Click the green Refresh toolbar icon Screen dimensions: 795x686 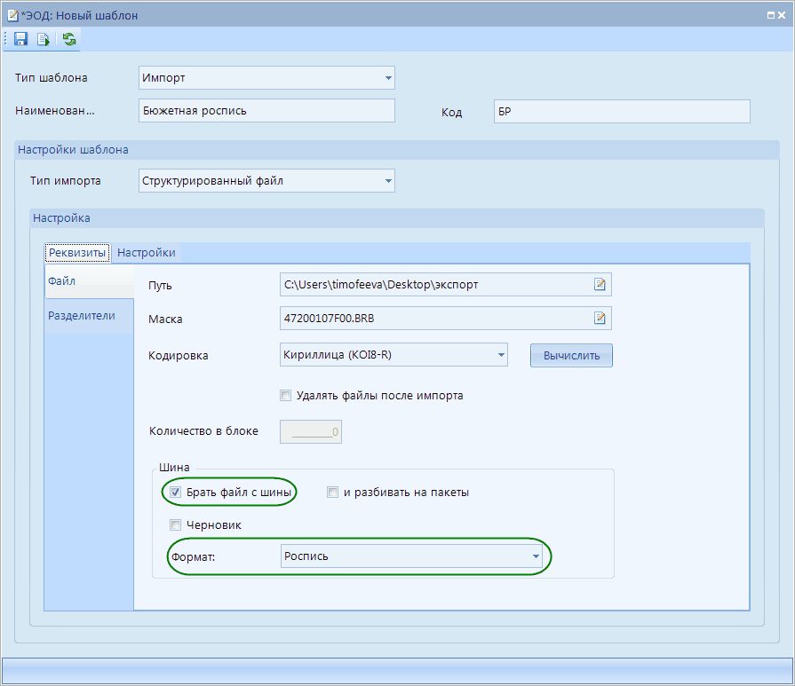(69, 39)
